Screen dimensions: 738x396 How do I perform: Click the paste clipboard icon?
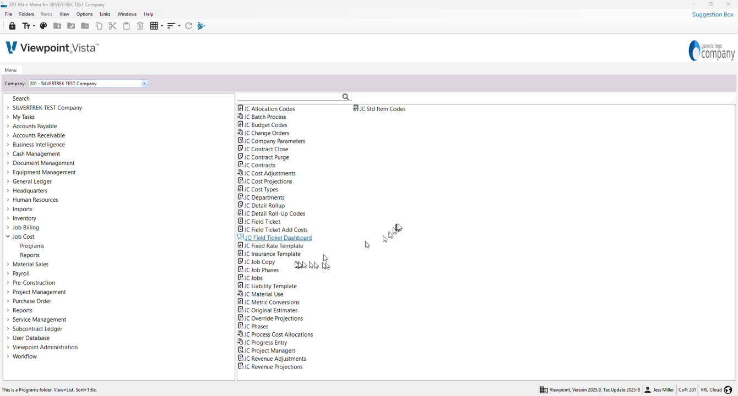pyautogui.click(x=127, y=26)
